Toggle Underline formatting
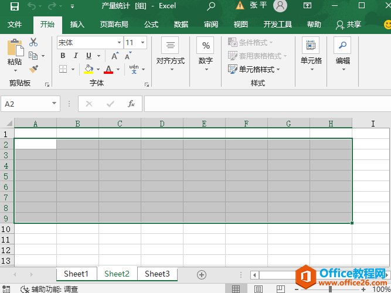Screen dimensions: 391x293 89,56
